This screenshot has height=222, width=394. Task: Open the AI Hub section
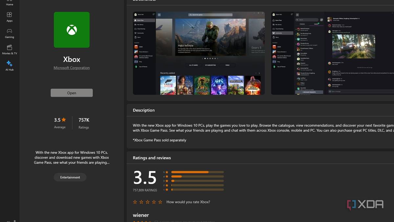[x=10, y=66]
